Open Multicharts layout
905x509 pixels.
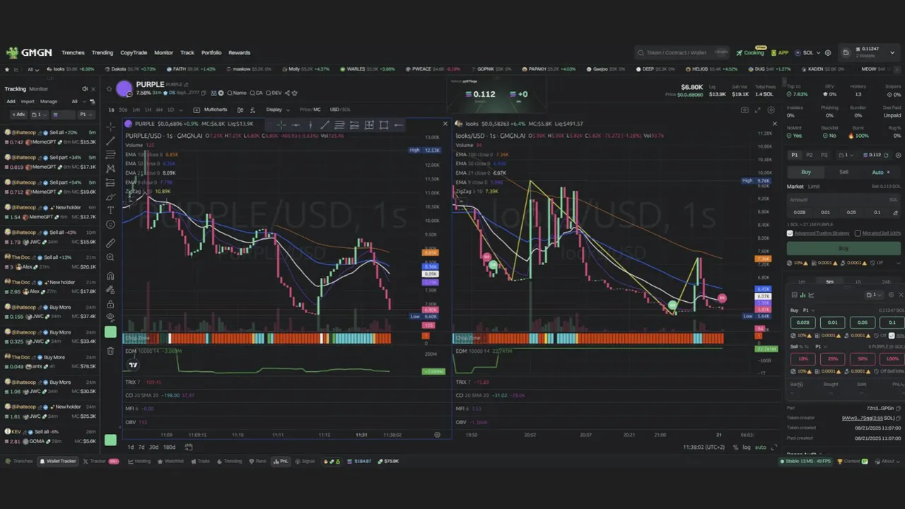(x=211, y=110)
